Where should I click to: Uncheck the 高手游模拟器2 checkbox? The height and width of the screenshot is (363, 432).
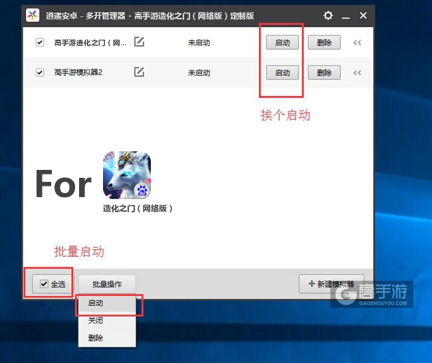point(40,72)
